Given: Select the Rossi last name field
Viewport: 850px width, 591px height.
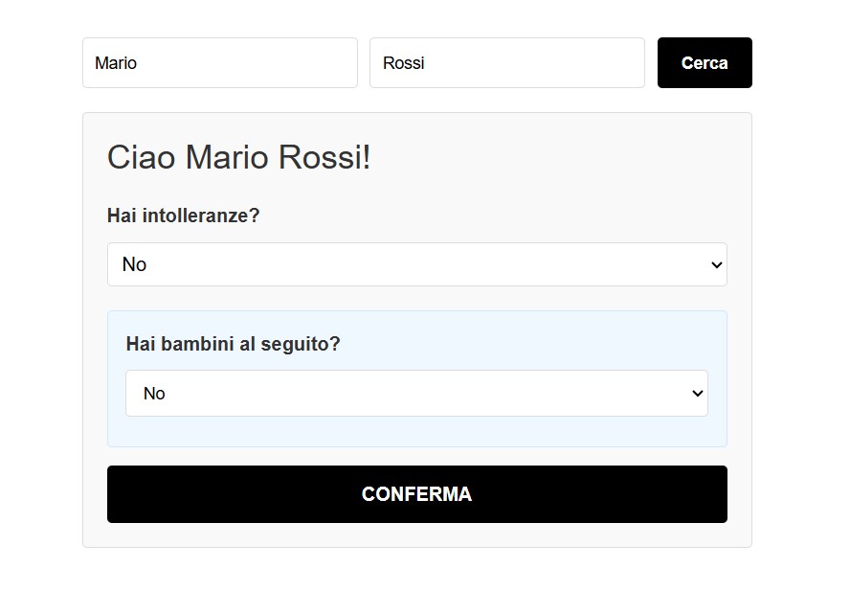Looking at the screenshot, I should click(506, 62).
